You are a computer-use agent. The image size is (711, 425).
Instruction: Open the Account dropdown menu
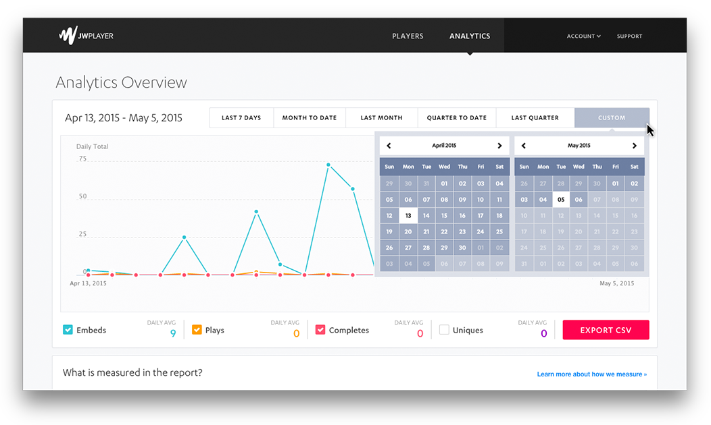pos(583,36)
